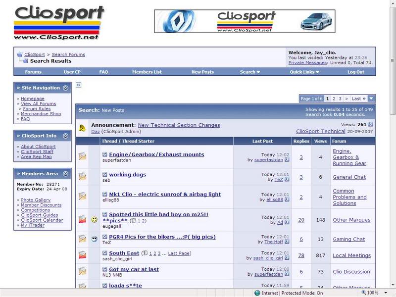Click hot thread icon for Spotted this little bad boy

[x=82, y=219]
